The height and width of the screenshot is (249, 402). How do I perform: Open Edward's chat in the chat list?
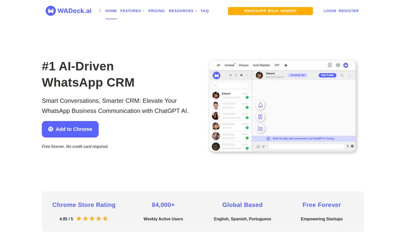pyautogui.click(x=231, y=95)
